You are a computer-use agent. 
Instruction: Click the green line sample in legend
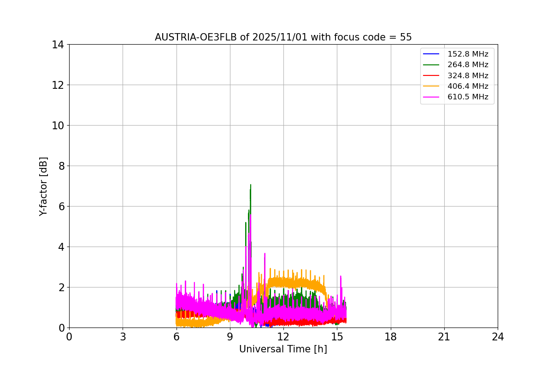coord(431,65)
